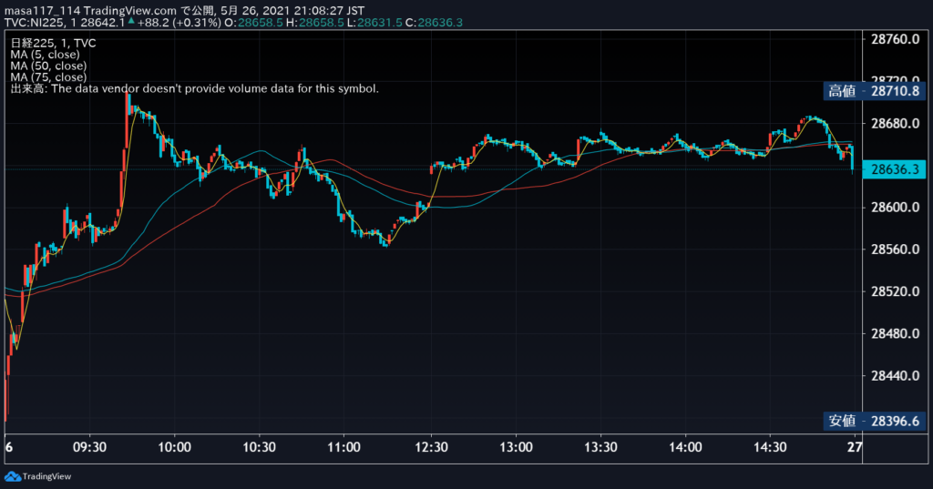Select the MA (50, close) indicator label
933x489 pixels.
[x=48, y=66]
